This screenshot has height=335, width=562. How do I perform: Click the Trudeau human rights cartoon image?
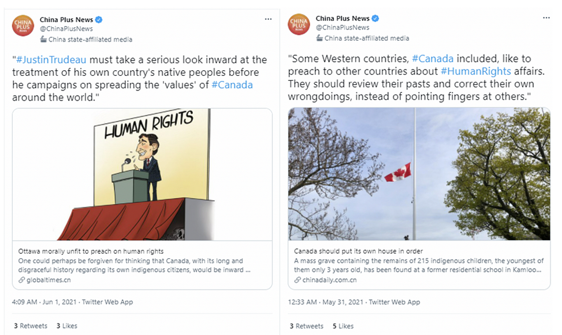click(142, 174)
